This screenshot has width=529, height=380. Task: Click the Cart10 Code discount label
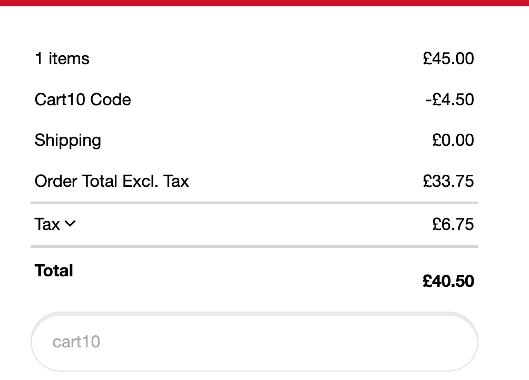click(x=83, y=99)
